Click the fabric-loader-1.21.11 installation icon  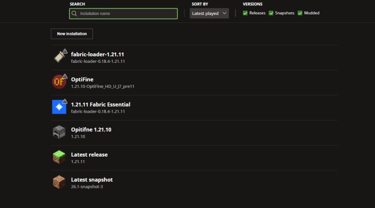[x=58, y=56]
